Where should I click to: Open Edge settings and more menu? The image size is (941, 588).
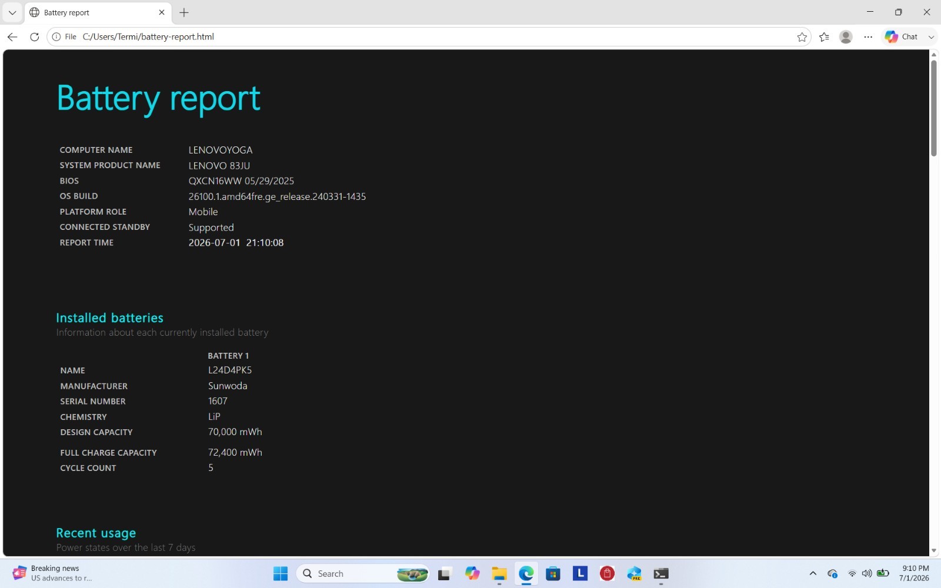868,37
